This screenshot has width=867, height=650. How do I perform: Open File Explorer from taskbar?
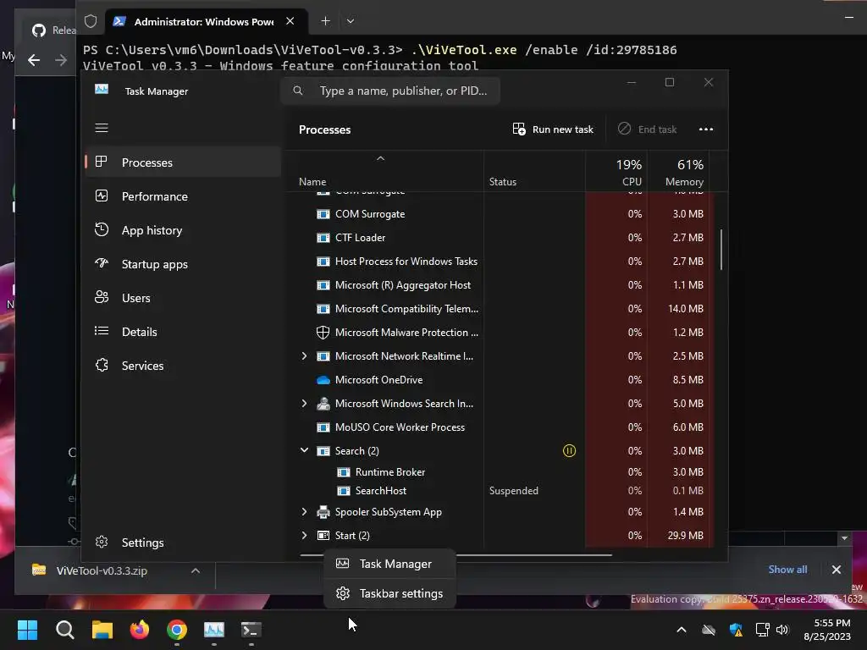pos(102,630)
